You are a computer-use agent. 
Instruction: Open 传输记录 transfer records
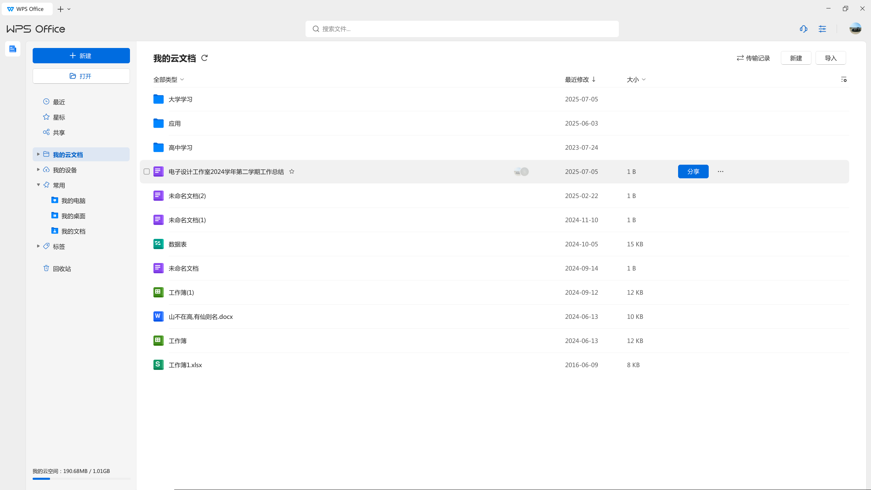pos(753,58)
